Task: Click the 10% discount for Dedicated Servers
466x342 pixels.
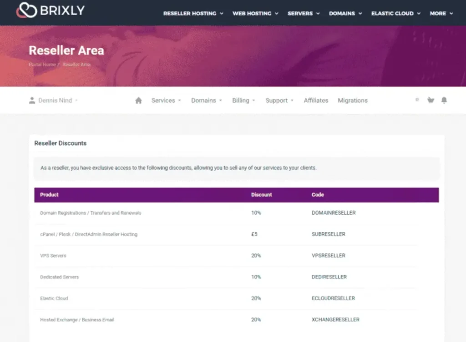Action: pyautogui.click(x=256, y=277)
